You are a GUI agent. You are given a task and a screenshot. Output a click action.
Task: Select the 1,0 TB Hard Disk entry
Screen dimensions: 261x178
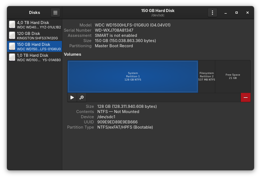(x=35, y=57)
